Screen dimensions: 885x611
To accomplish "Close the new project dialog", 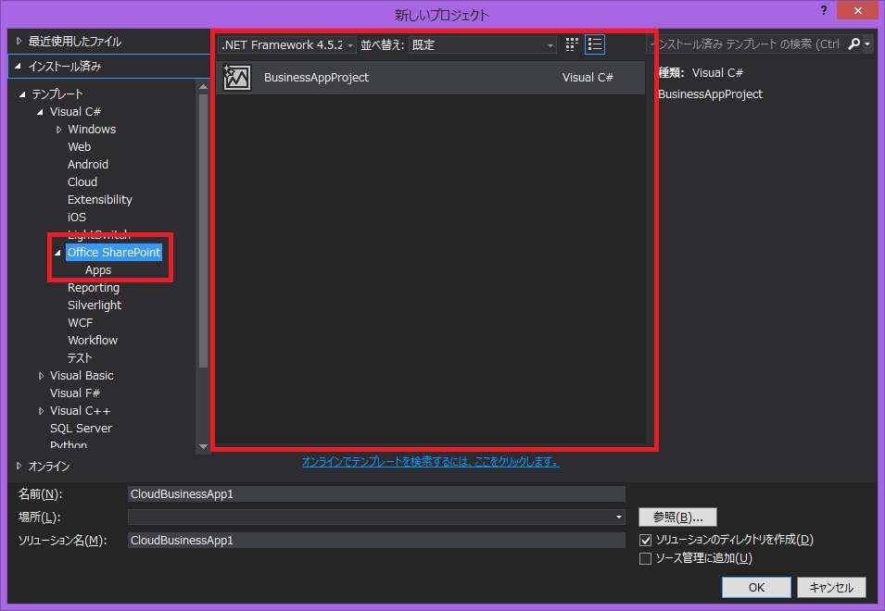I will pos(858,10).
